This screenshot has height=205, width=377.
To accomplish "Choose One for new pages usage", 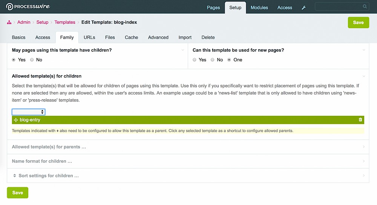I will (229, 60).
